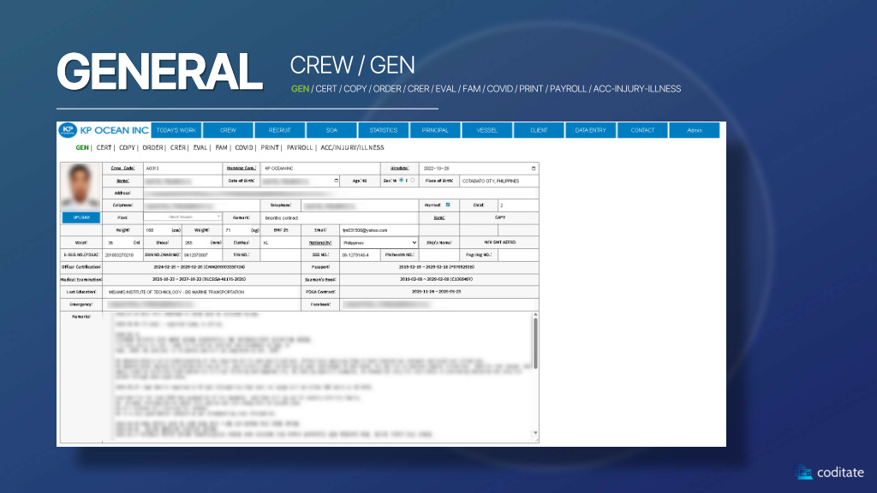Click the remarks scroll-up arrow
Image resolution: width=877 pixels, height=493 pixels.
535,315
